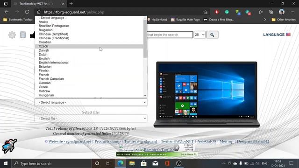Select Dutch in language list

point(89,54)
